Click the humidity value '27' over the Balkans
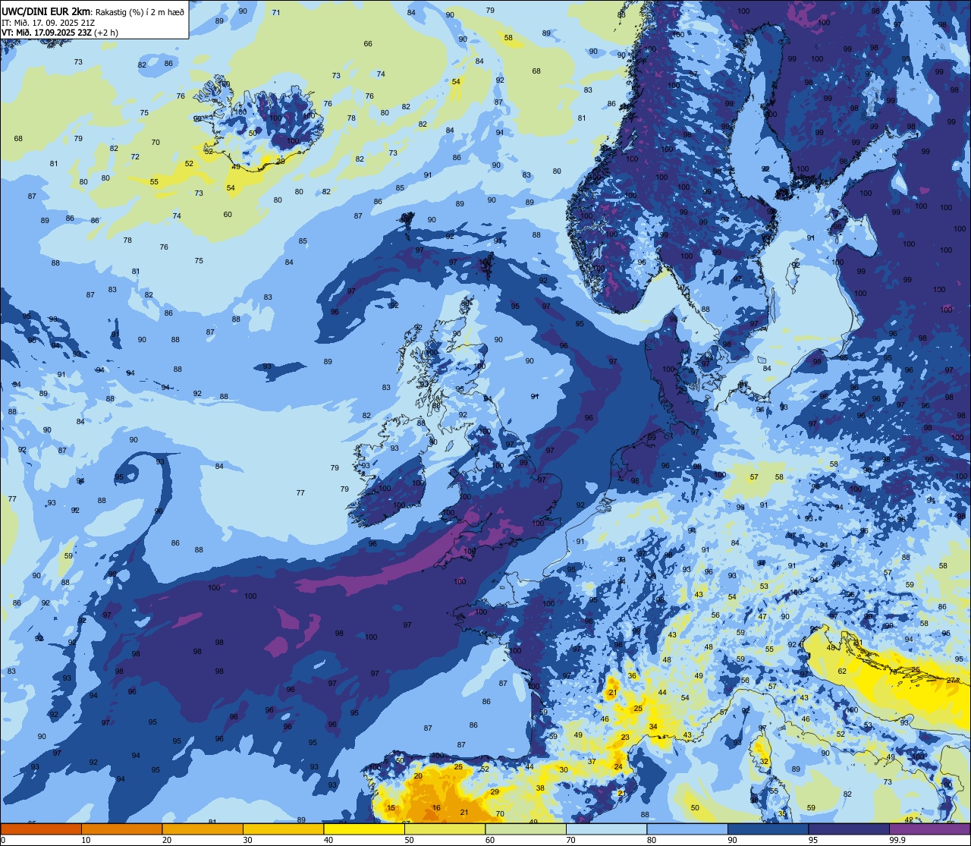Image resolution: width=971 pixels, height=846 pixels. pos(951,681)
